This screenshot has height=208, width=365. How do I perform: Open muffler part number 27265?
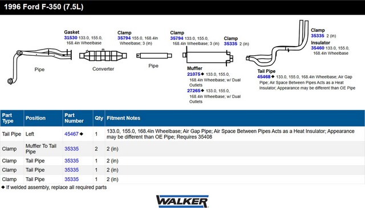194,91
